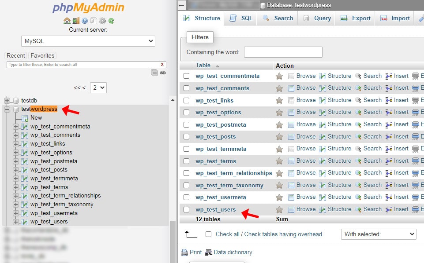Viewport: 424px width, 263px height.
Task: Click the Print printer icon
Action: [184, 252]
